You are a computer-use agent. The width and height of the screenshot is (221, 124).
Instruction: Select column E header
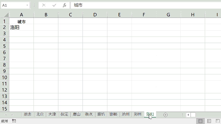pyautogui.click(x=119, y=15)
